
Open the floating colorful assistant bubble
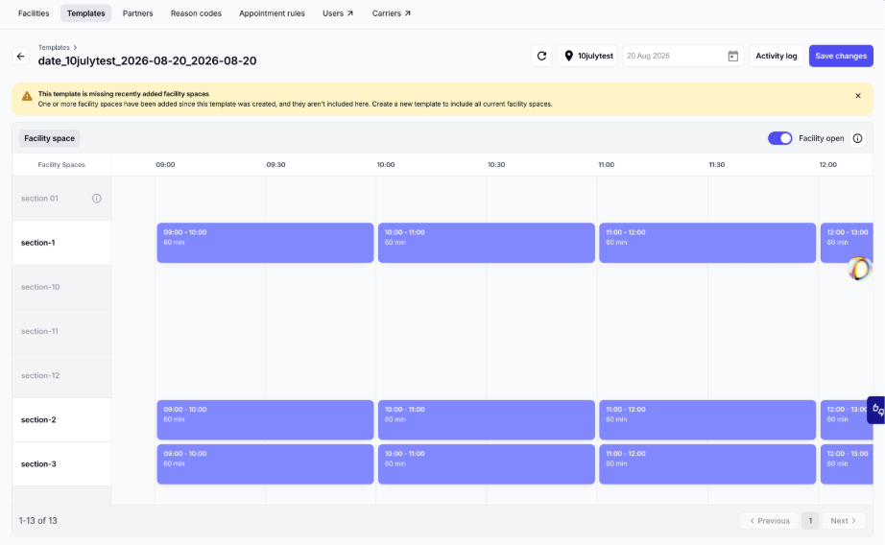pos(860,269)
